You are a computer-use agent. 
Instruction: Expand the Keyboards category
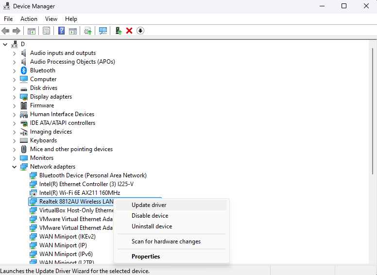[x=14, y=140]
